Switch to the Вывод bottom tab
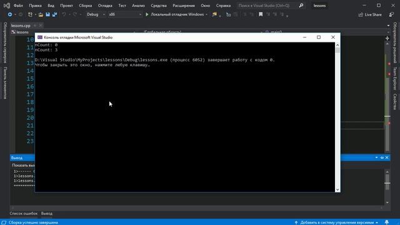Image resolution: width=400 pixels, height=225 pixels. click(x=47, y=213)
